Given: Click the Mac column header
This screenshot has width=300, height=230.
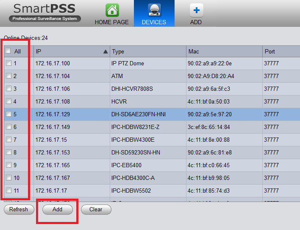Looking at the screenshot, I should pos(224,51).
